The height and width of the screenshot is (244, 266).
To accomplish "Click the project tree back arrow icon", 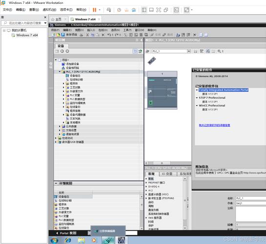I will tap(62, 51).
